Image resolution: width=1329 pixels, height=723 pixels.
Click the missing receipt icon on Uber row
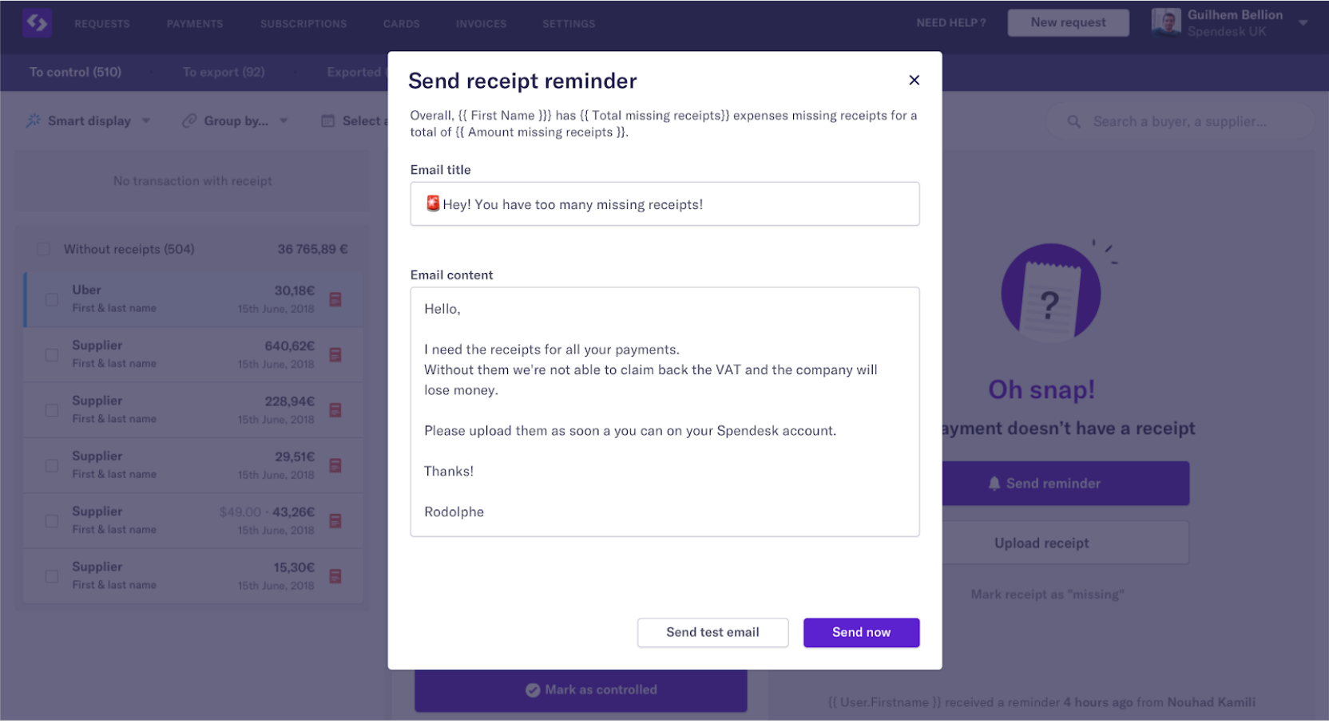pyautogui.click(x=335, y=299)
